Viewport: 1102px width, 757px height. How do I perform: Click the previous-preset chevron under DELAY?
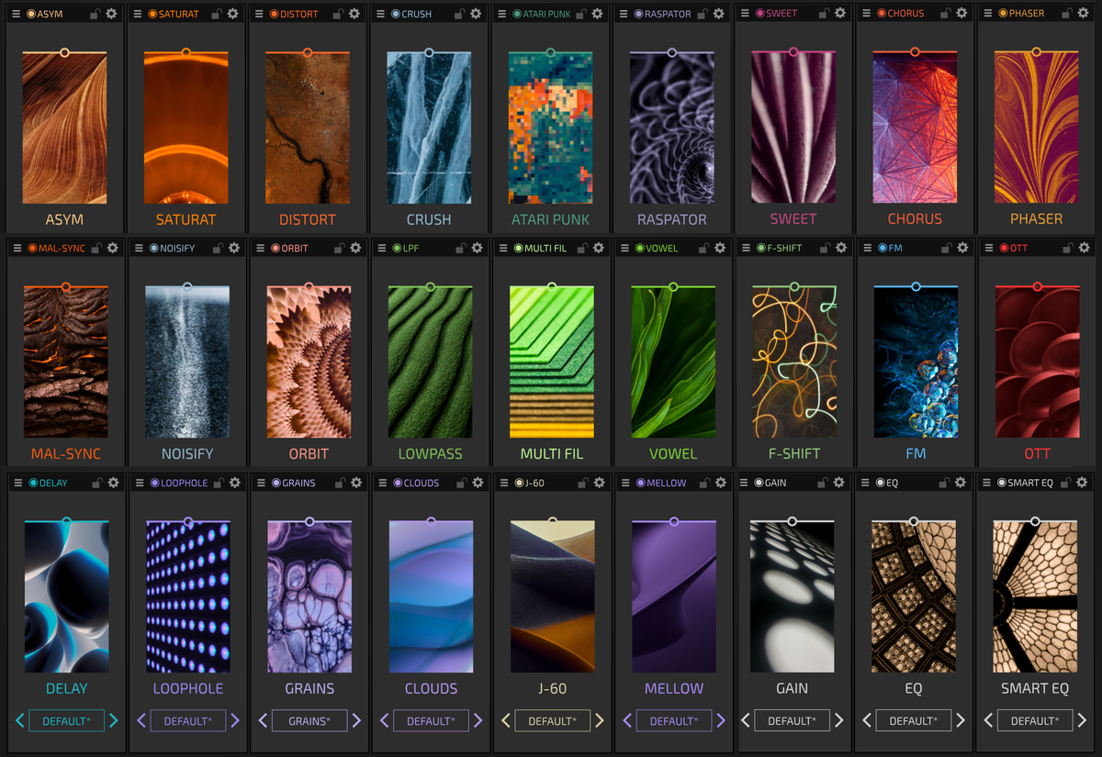click(18, 720)
